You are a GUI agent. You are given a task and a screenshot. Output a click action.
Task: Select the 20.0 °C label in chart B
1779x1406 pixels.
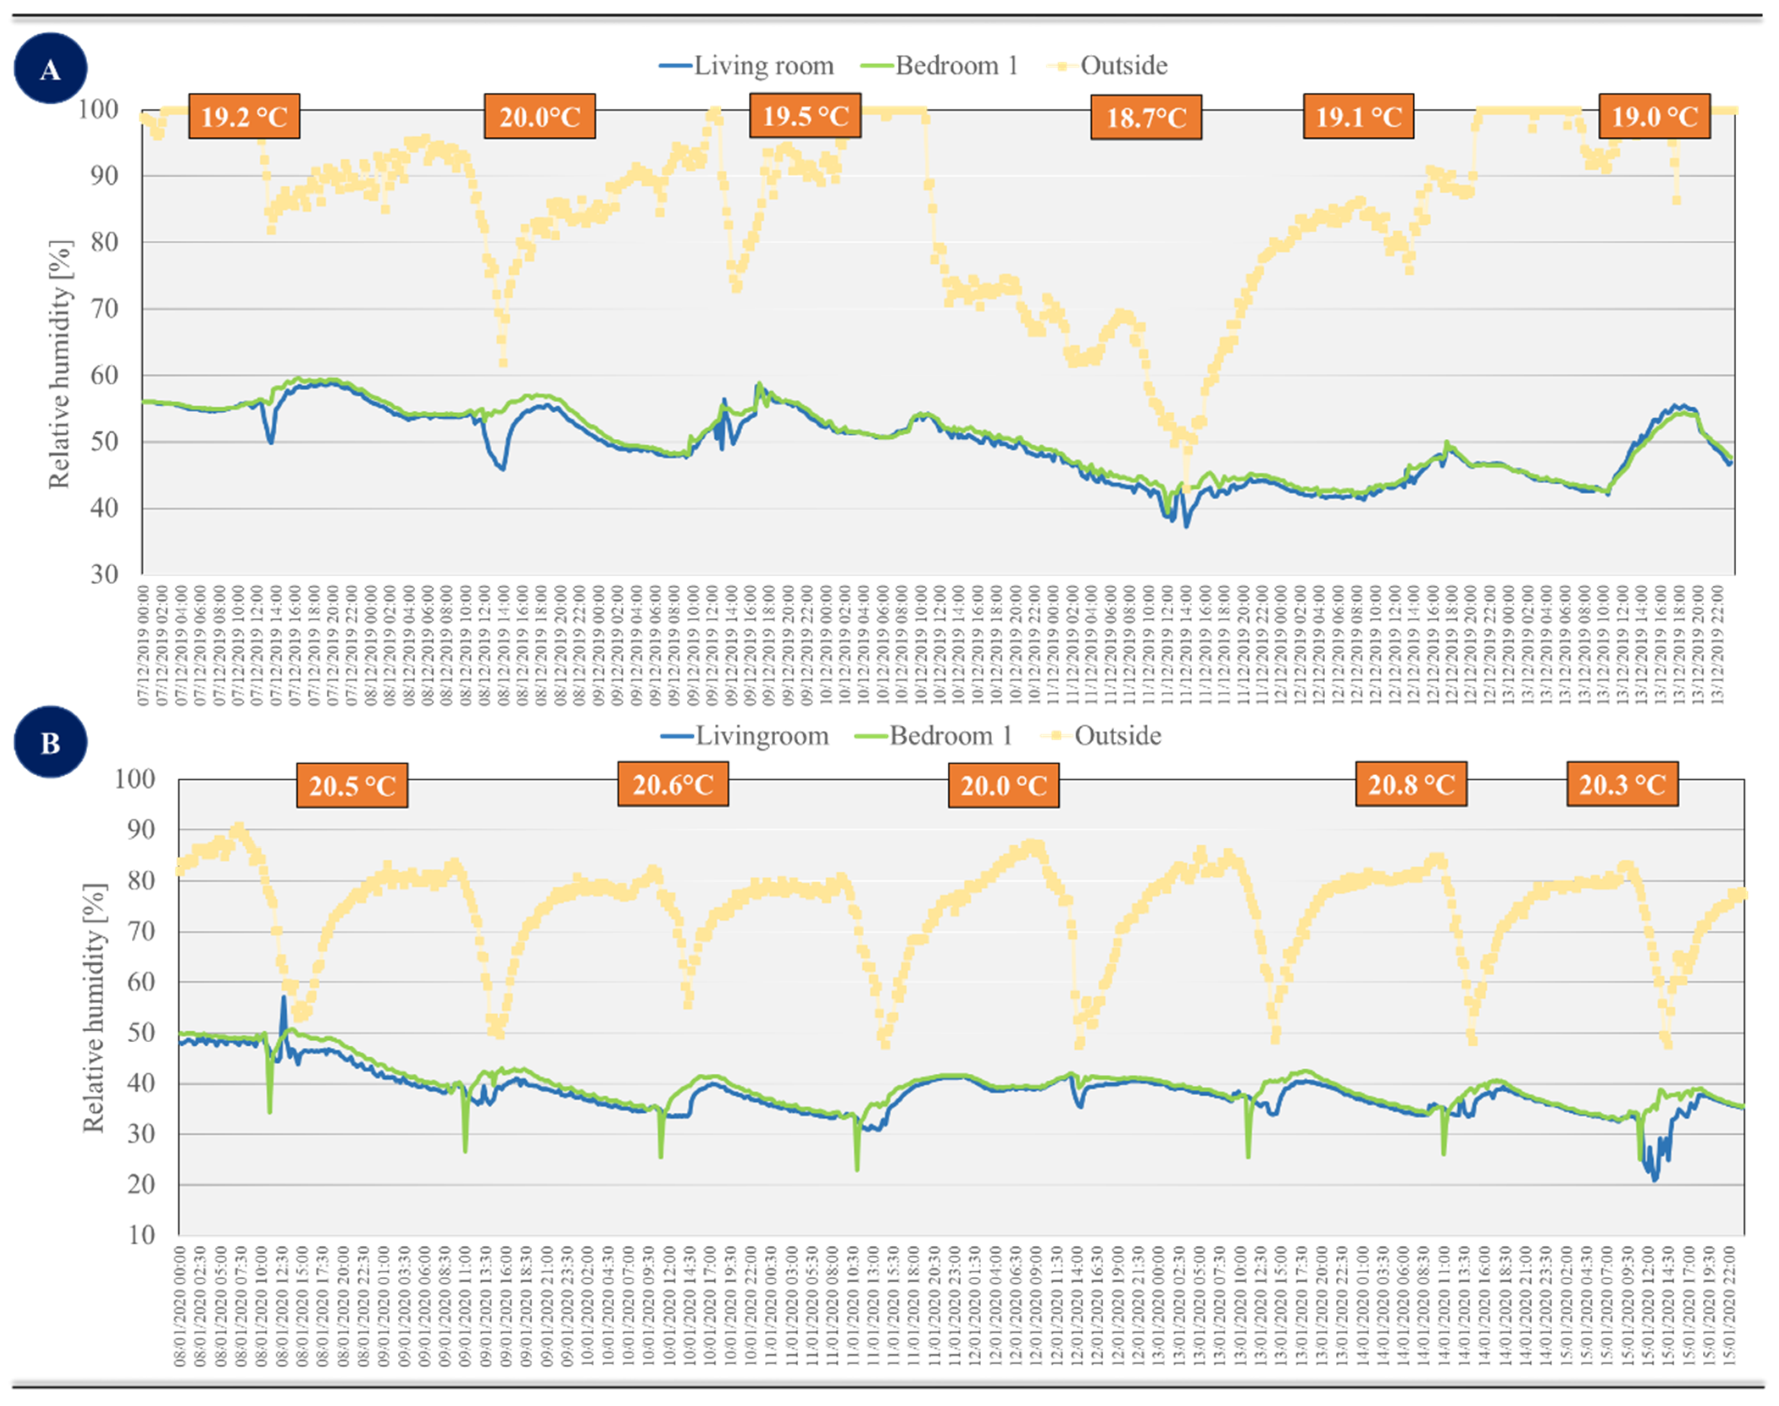[1003, 786]
